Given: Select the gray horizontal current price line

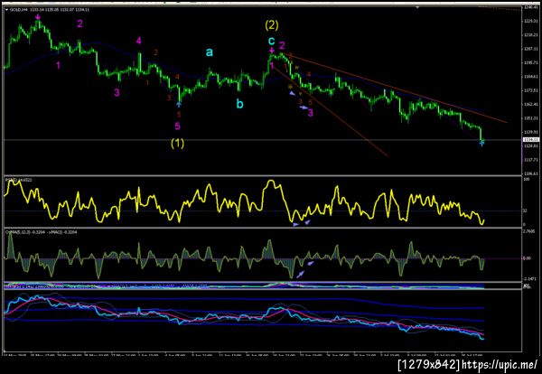Looking at the screenshot, I should [262, 140].
